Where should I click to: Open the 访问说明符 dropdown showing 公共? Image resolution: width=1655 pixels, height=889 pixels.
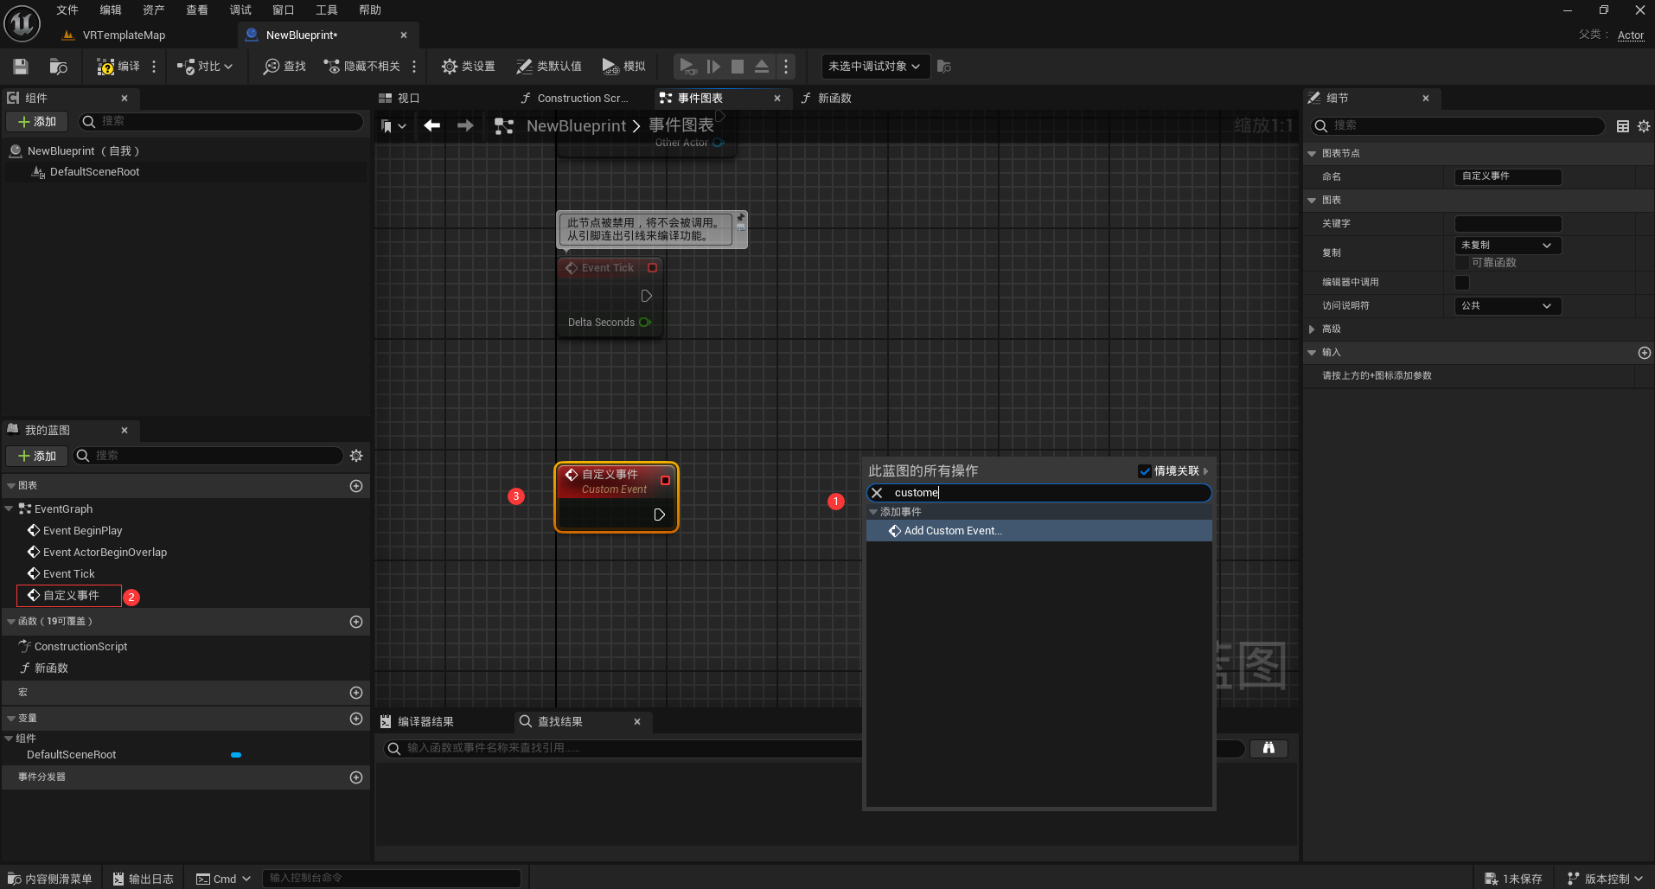click(1506, 305)
